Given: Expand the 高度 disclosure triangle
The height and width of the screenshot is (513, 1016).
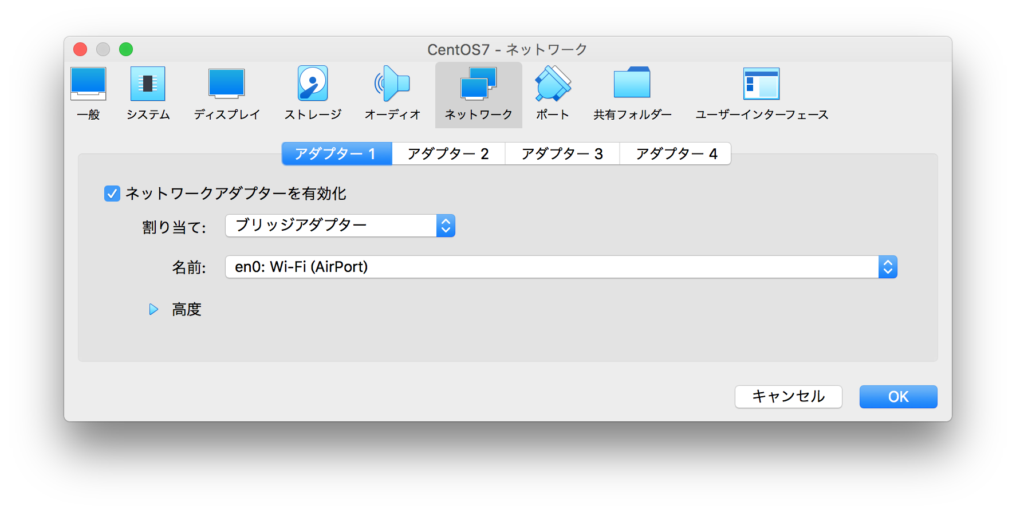Looking at the screenshot, I should click(x=153, y=310).
